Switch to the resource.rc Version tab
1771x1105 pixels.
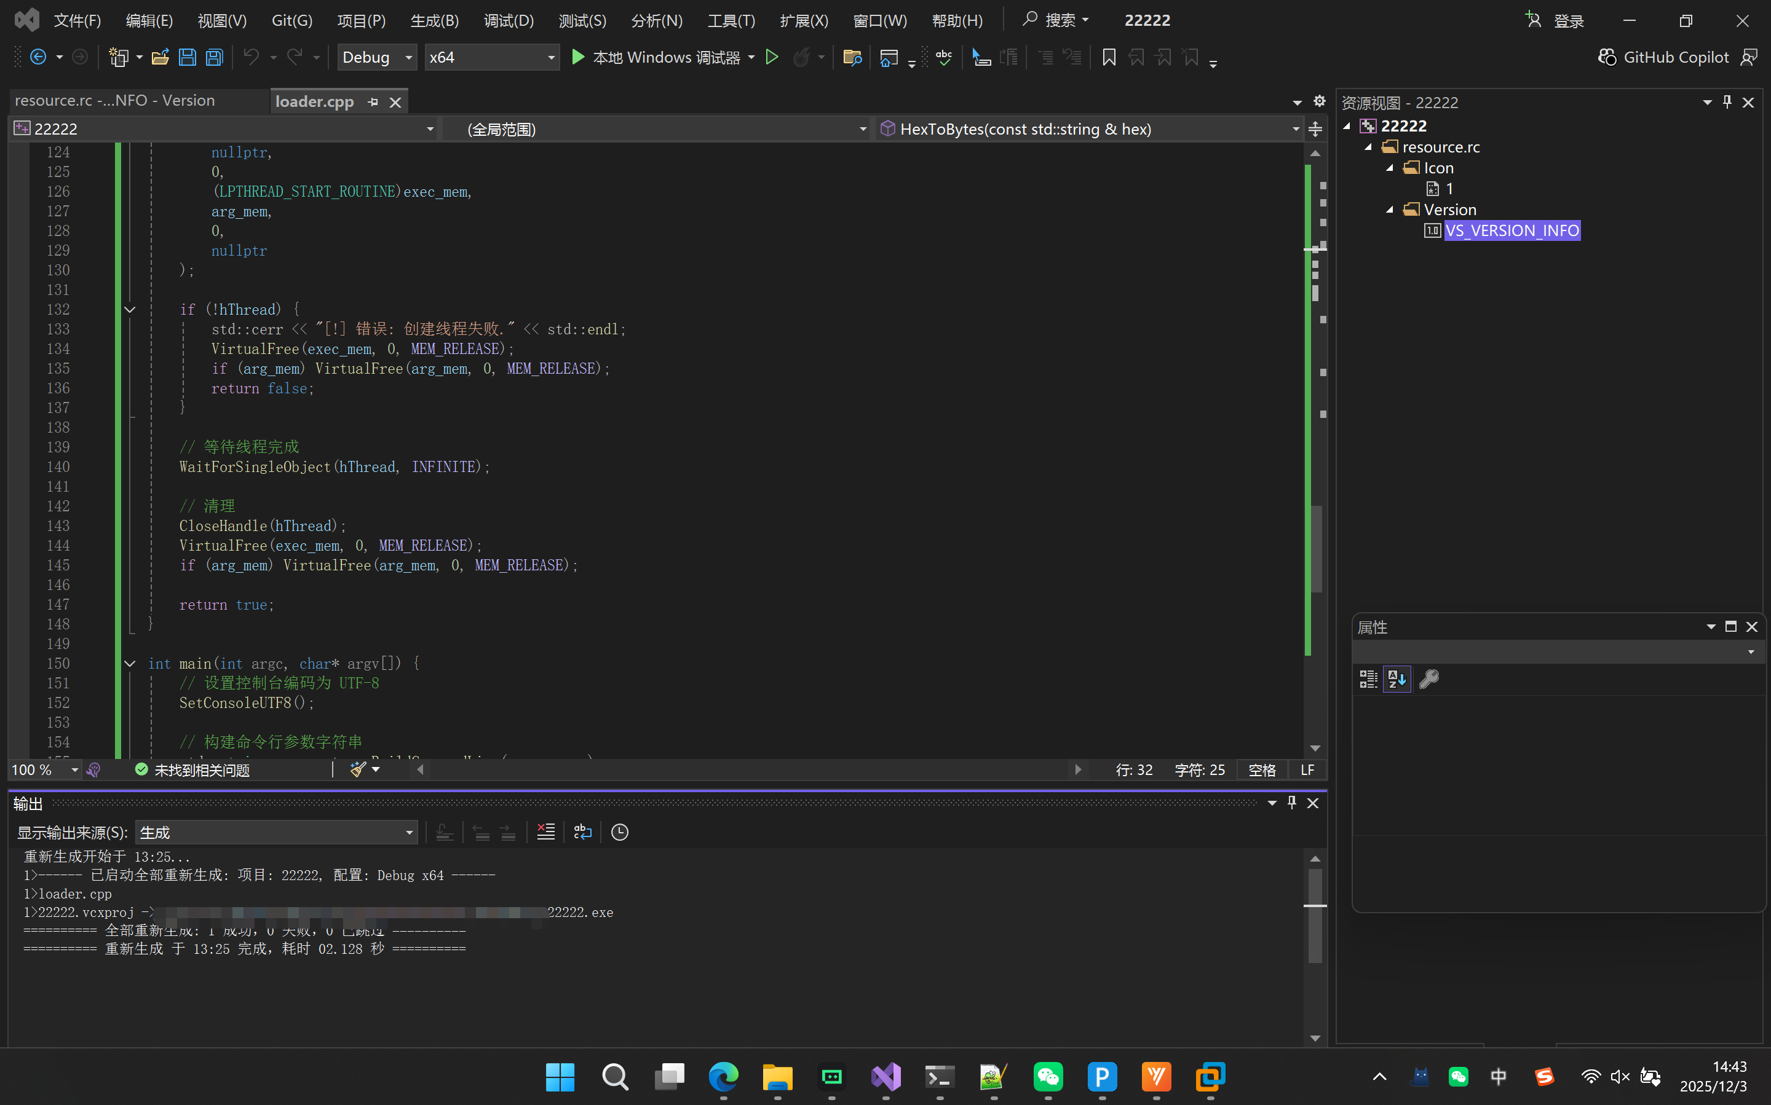click(x=115, y=101)
